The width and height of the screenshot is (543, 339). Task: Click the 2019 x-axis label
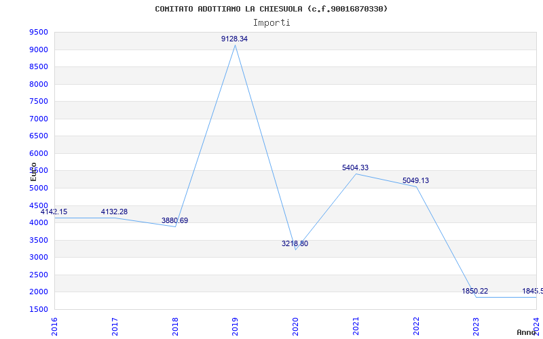coord(235,327)
